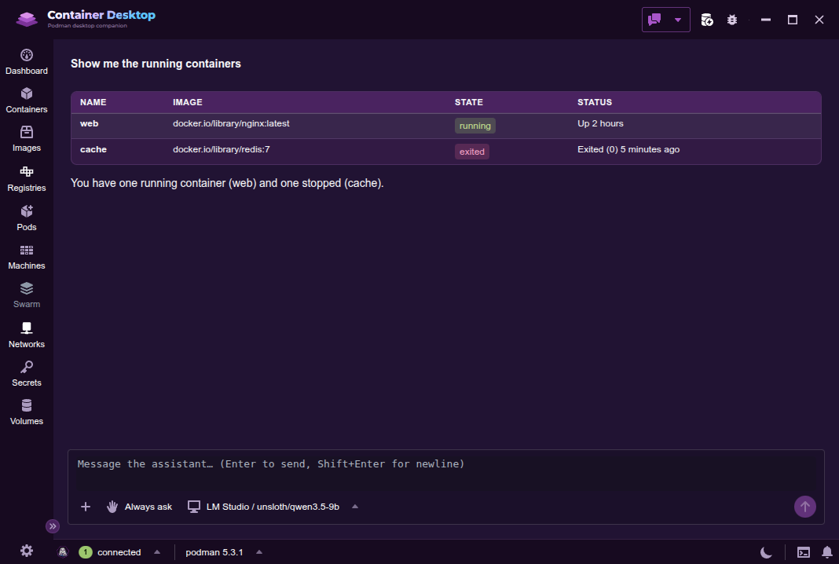
Task: Open the Swarm section
Action: [26, 295]
